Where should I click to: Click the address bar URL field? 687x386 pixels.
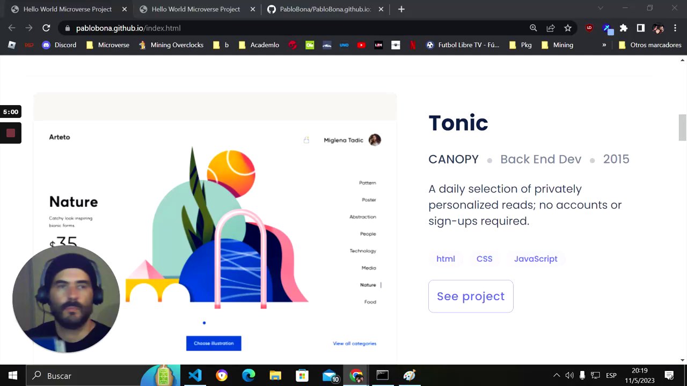tap(295, 28)
